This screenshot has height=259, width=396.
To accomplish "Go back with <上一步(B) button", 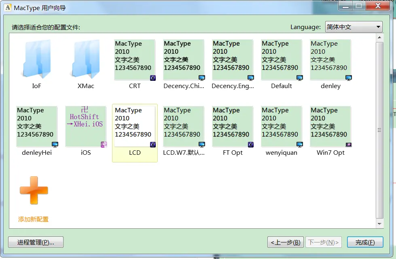I will pyautogui.click(x=286, y=242).
